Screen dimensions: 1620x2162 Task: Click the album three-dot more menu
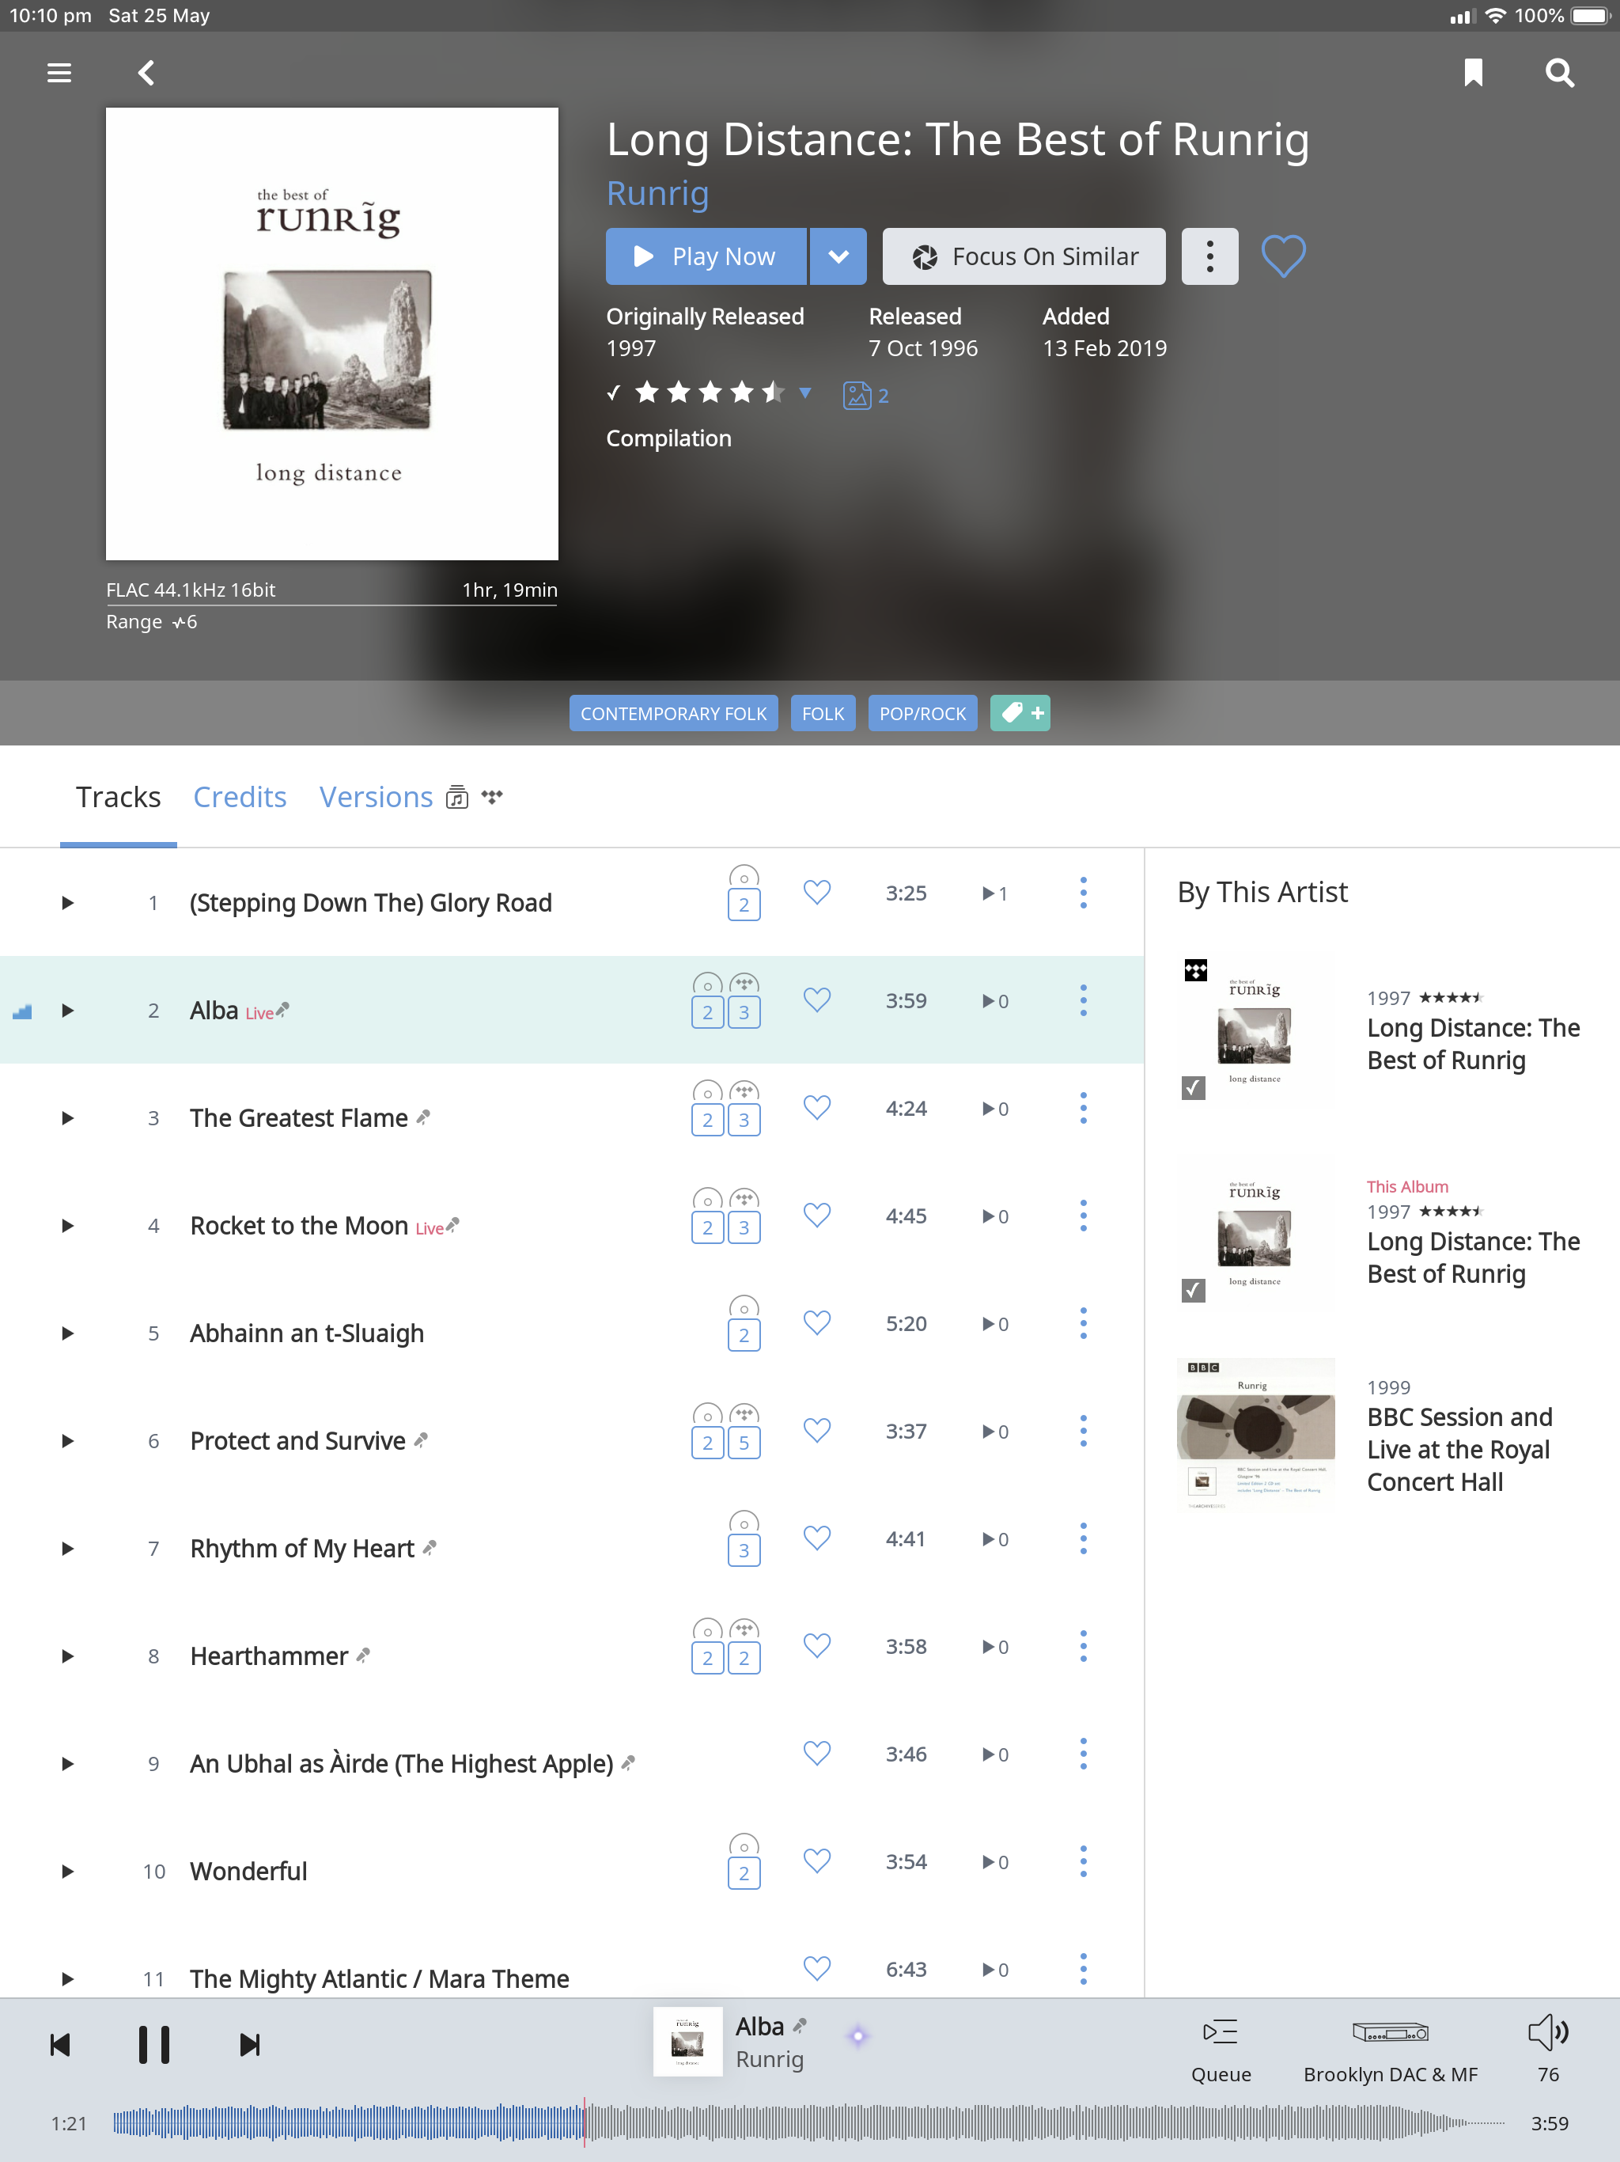point(1209,256)
